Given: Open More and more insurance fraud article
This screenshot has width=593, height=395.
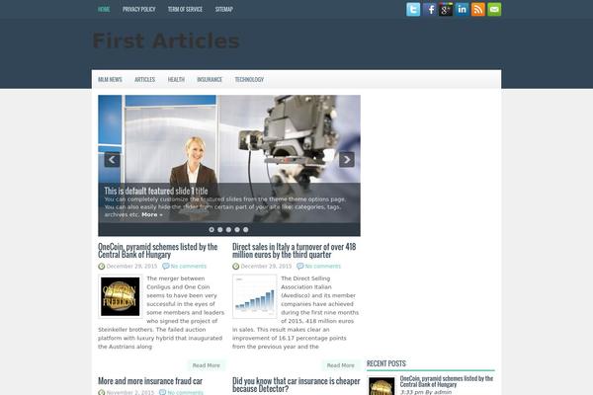Looking at the screenshot, I should [150, 381].
